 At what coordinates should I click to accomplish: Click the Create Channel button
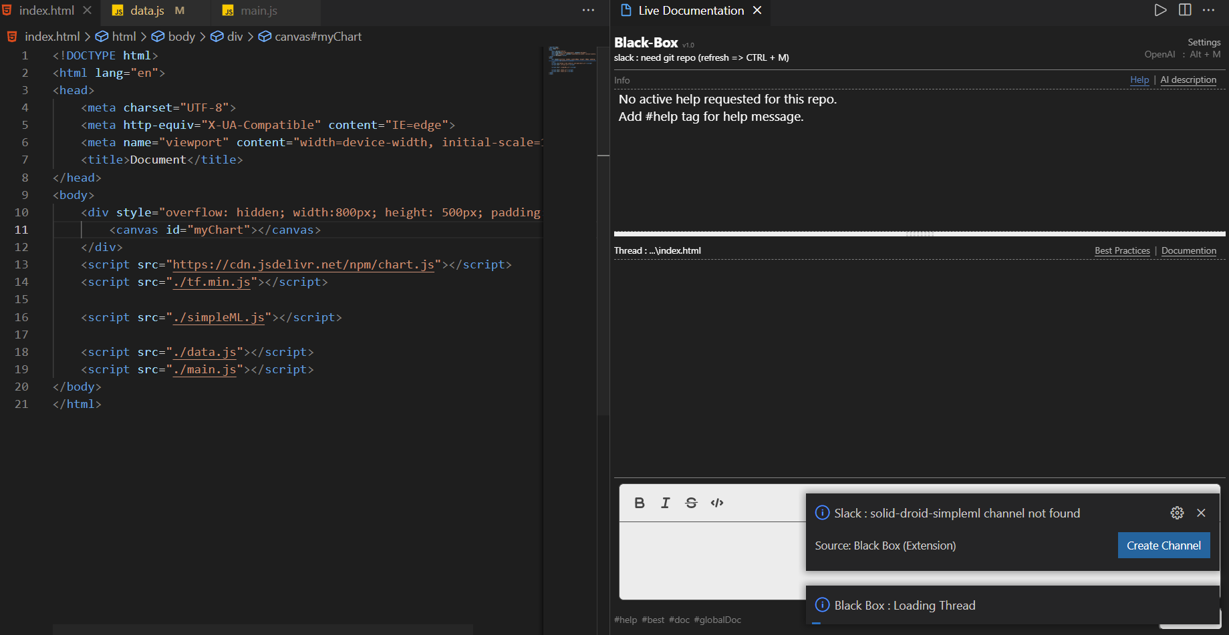[x=1164, y=546]
